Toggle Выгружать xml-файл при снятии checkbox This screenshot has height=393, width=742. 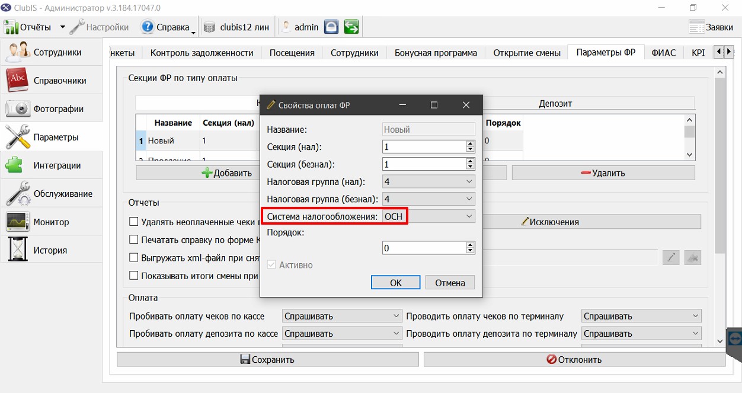point(134,258)
